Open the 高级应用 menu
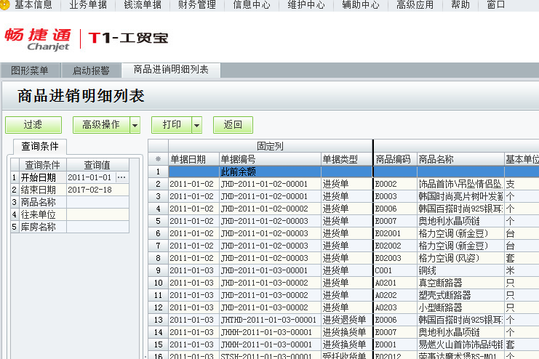Viewport: 539px width, 359px height. 415,5
